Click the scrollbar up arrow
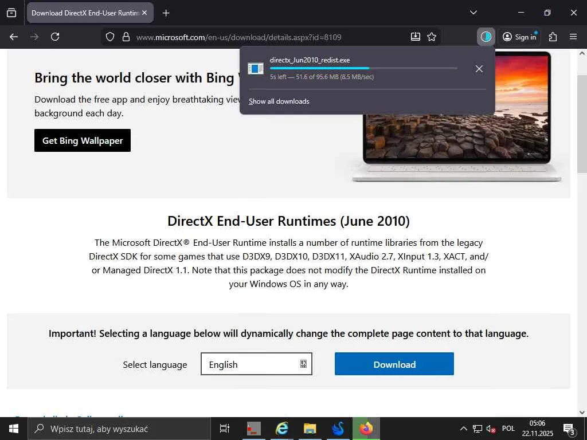Image resolution: width=587 pixels, height=440 pixels. [582, 53]
